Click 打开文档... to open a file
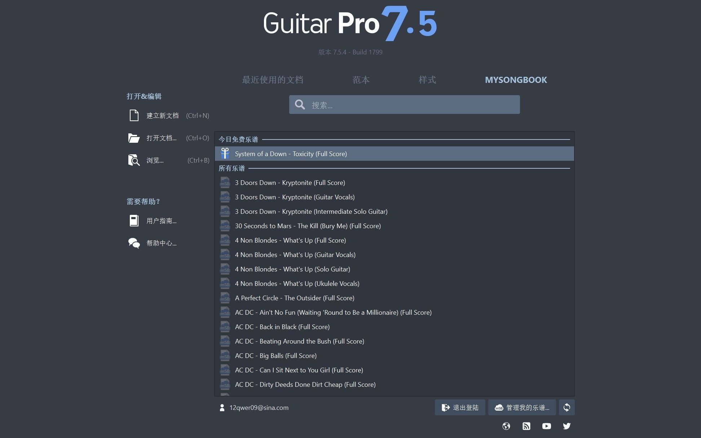This screenshot has height=438, width=701. (169, 138)
